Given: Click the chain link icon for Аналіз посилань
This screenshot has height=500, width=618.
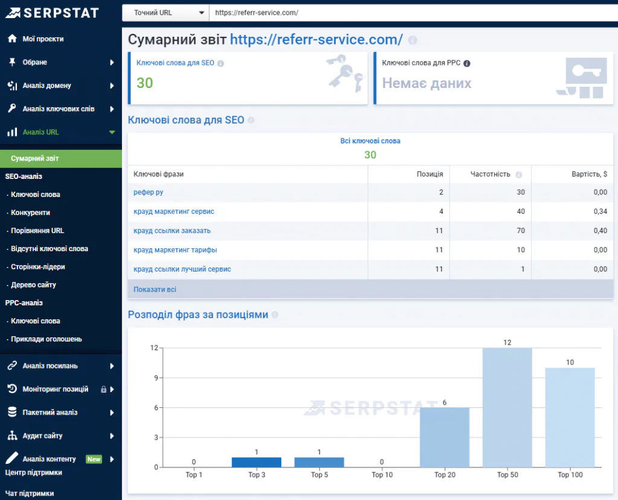Looking at the screenshot, I should click(x=12, y=366).
